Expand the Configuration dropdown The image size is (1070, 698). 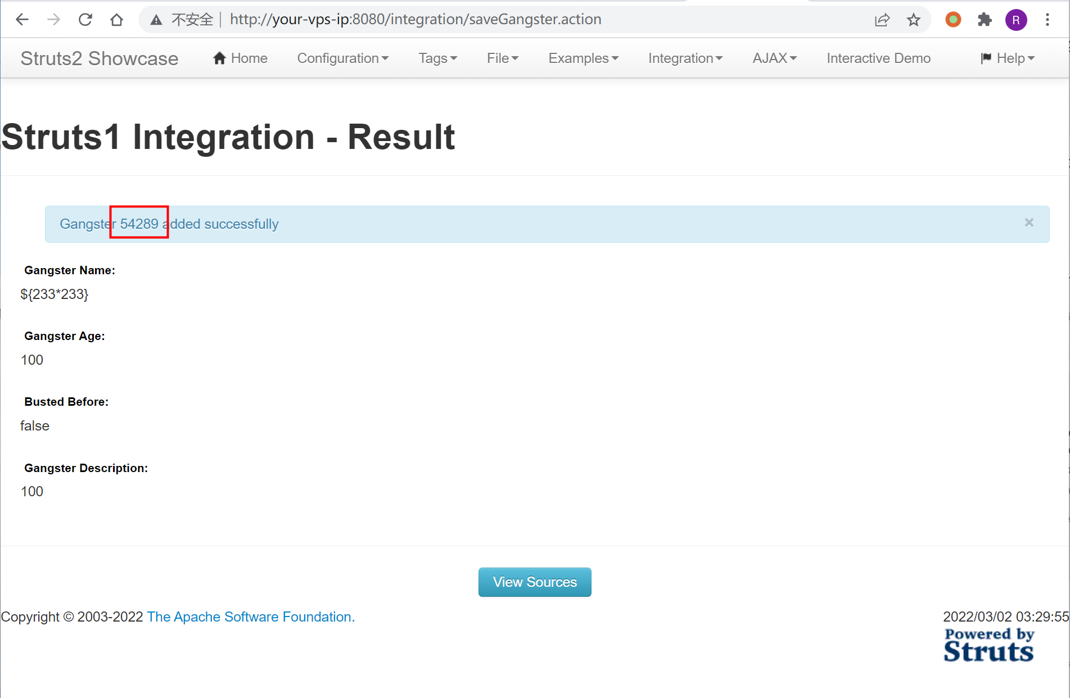point(342,58)
